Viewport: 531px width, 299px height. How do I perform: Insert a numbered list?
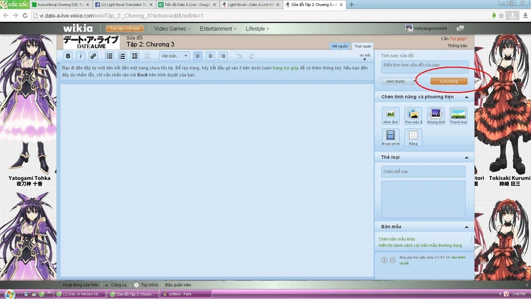(122, 56)
